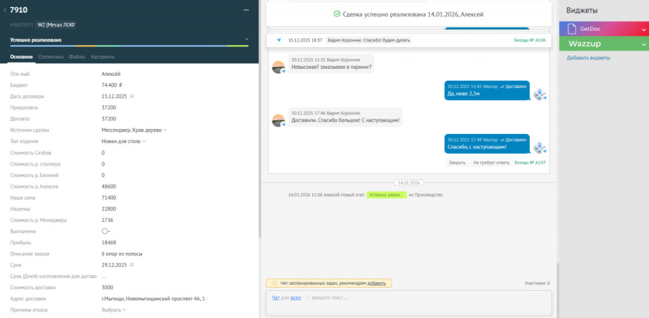Image resolution: width=649 pixels, height=318 pixels.
Task: Click 'Добавить виджеты' link
Action: (588, 58)
